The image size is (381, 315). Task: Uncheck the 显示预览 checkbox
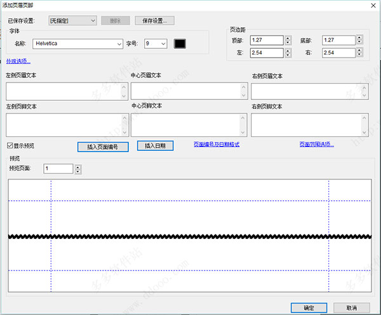point(10,146)
